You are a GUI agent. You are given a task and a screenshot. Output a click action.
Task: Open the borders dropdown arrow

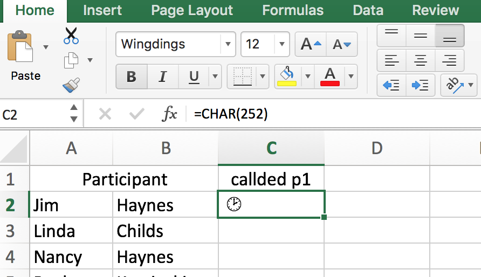263,77
